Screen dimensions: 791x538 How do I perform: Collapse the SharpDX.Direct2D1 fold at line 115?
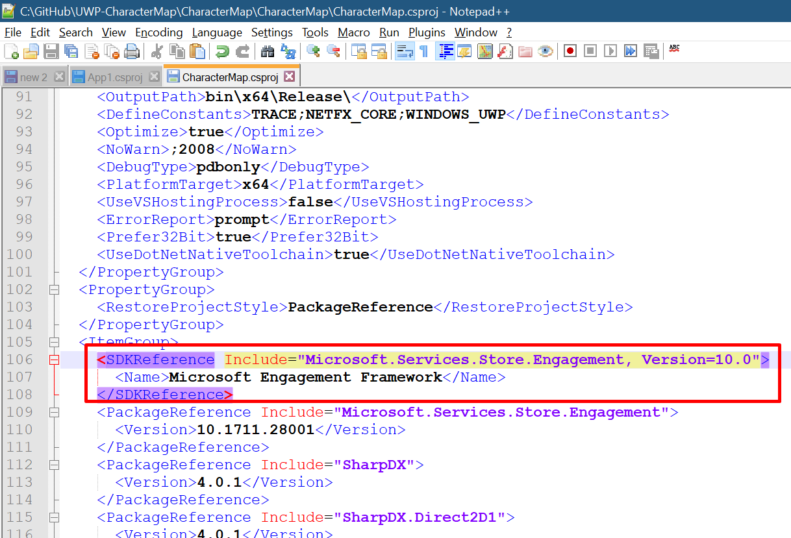click(x=54, y=517)
